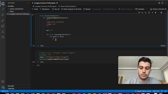168x94 pixels.
Task: Restart the notebook kernel
Action: (x=87, y=9)
